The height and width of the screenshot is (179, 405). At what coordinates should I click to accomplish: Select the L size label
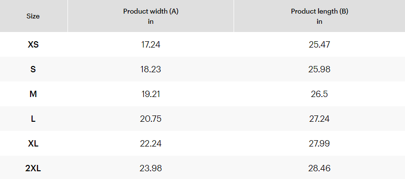[33, 119]
